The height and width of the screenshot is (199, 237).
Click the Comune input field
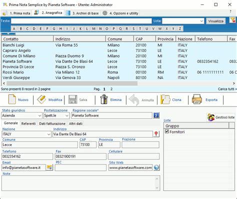39,144
